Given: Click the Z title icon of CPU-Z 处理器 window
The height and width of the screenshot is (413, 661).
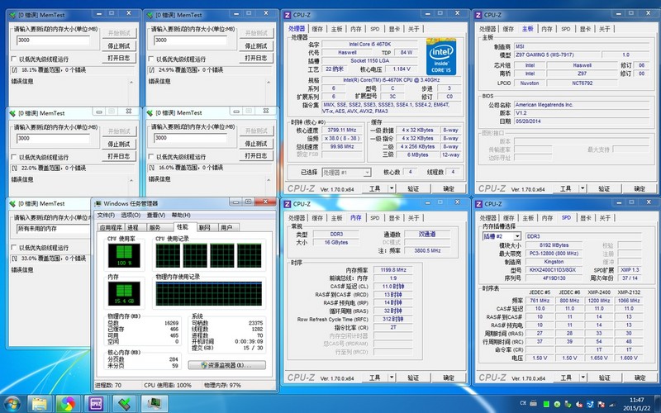Looking at the screenshot, I should (x=287, y=15).
